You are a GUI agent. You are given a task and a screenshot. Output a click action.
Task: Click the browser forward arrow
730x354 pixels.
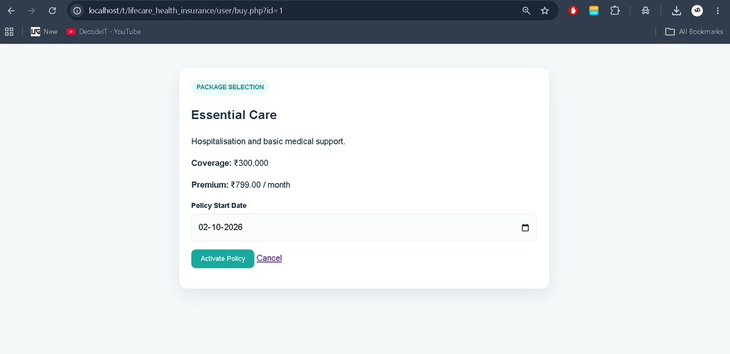tap(31, 11)
